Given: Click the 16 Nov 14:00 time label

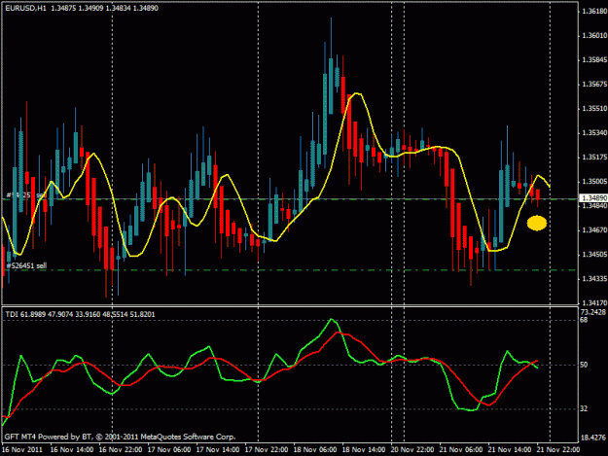Looking at the screenshot, I should 72,449.
